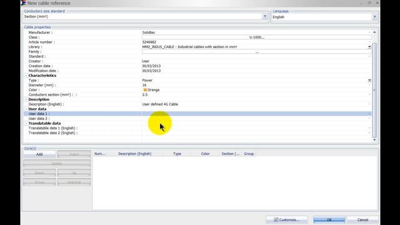
Task: Click the Family browse field
Action: [x=257, y=52]
